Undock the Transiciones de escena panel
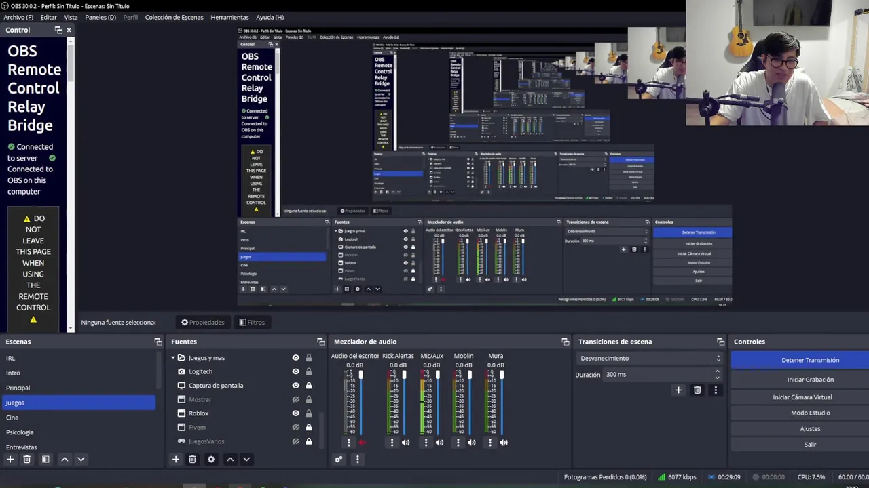 pyautogui.click(x=721, y=342)
